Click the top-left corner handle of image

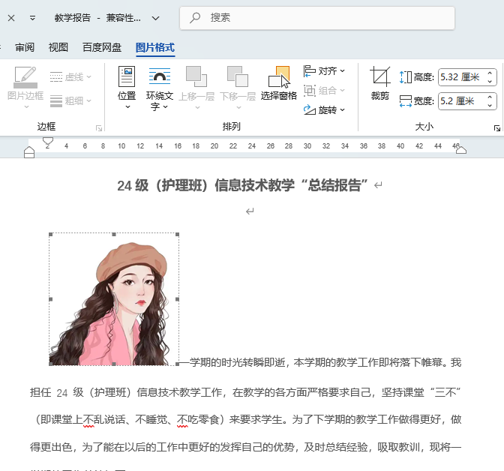click(x=50, y=234)
